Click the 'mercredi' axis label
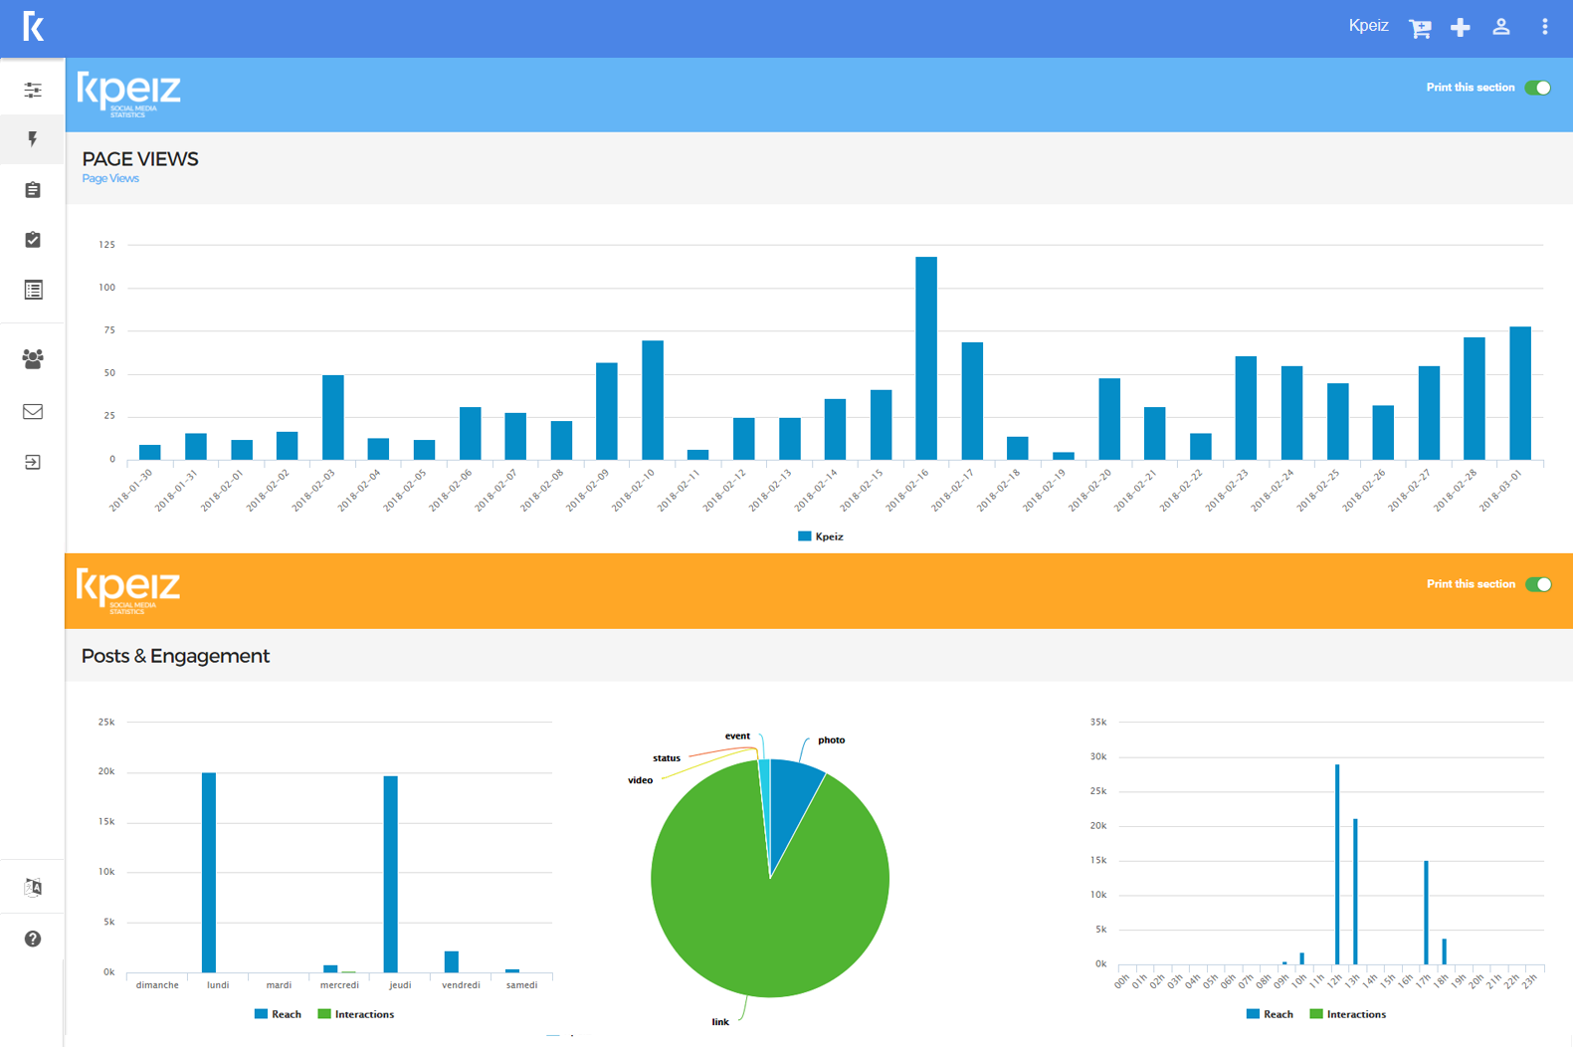Image resolution: width=1573 pixels, height=1051 pixels. pos(339,985)
